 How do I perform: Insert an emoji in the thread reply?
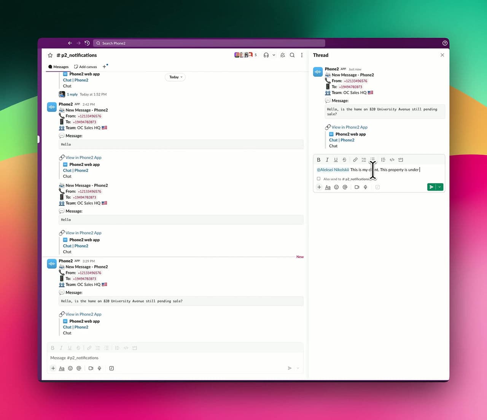tap(336, 187)
